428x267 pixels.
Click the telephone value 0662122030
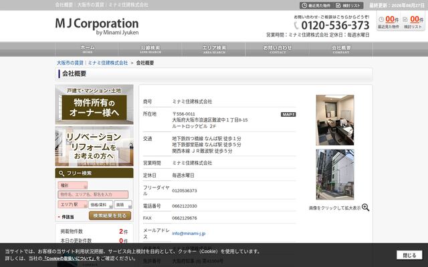[x=185, y=206]
